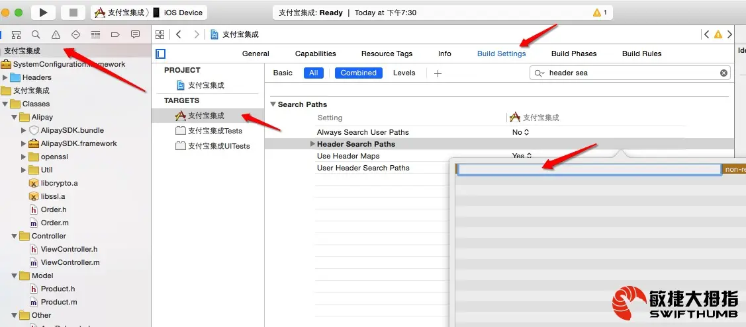Expand AlipaySDK.framework
The width and height of the screenshot is (746, 327).
[24, 143]
